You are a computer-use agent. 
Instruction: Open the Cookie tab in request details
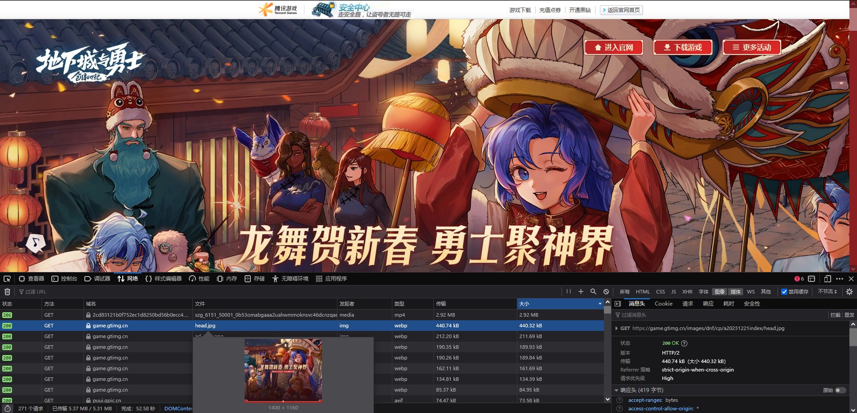tap(663, 304)
